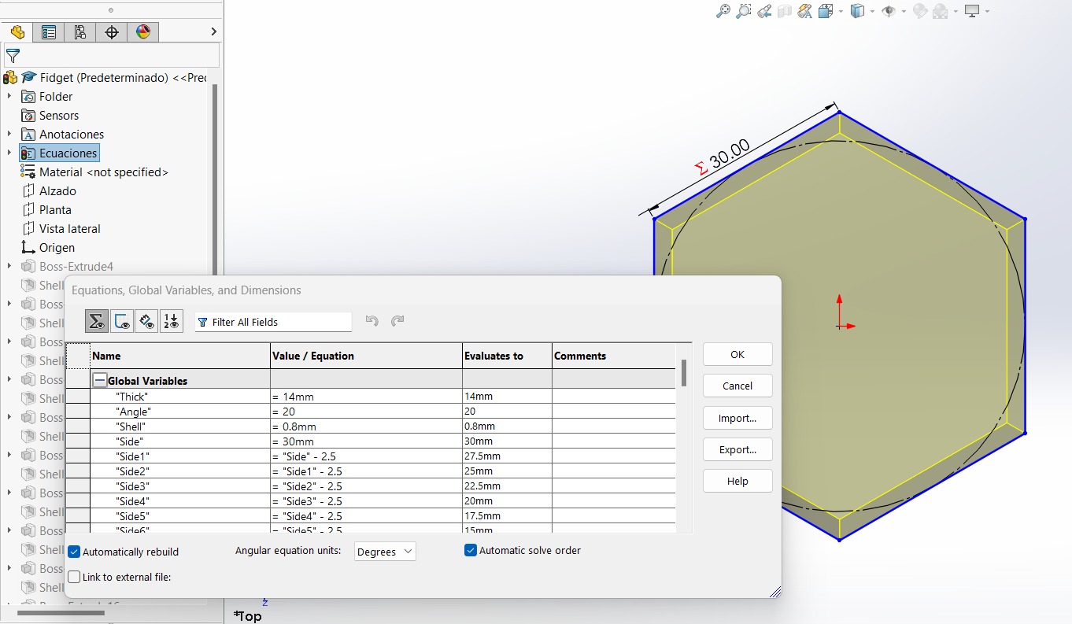Click the feature tree filter funnel icon
Screen dimensions: 1072x624
[13, 56]
